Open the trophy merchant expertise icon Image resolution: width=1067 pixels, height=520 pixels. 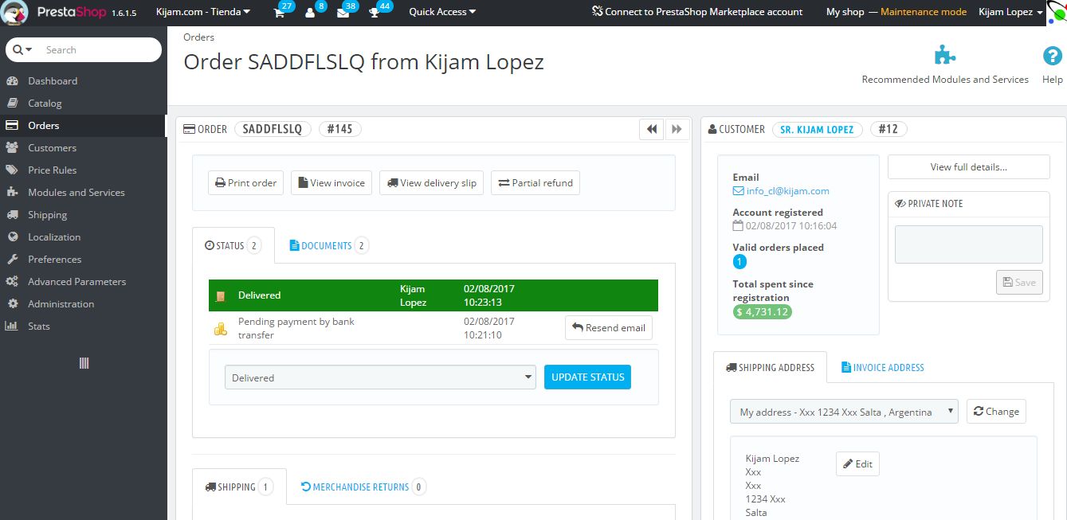375,12
